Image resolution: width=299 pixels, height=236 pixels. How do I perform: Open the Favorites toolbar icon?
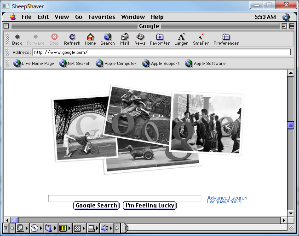point(160,39)
